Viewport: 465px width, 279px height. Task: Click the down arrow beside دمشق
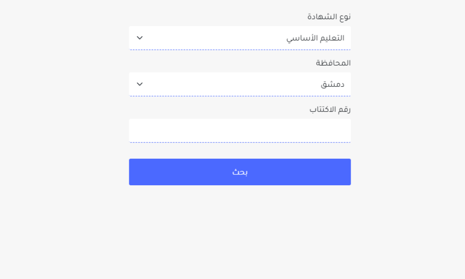click(x=139, y=84)
